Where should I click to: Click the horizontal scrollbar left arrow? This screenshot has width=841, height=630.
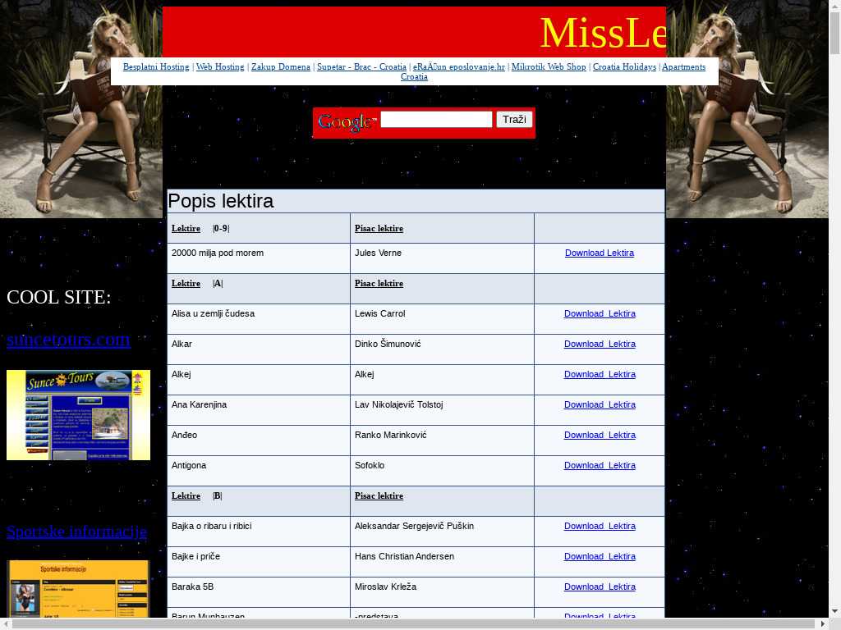coord(6,623)
